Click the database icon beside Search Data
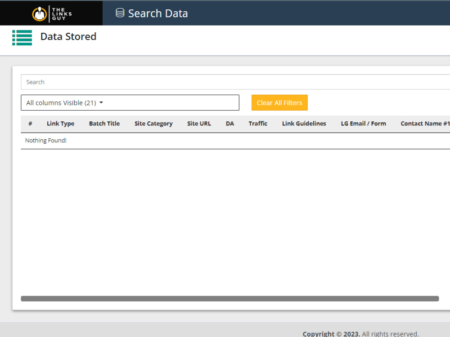450x337 pixels. tap(120, 13)
